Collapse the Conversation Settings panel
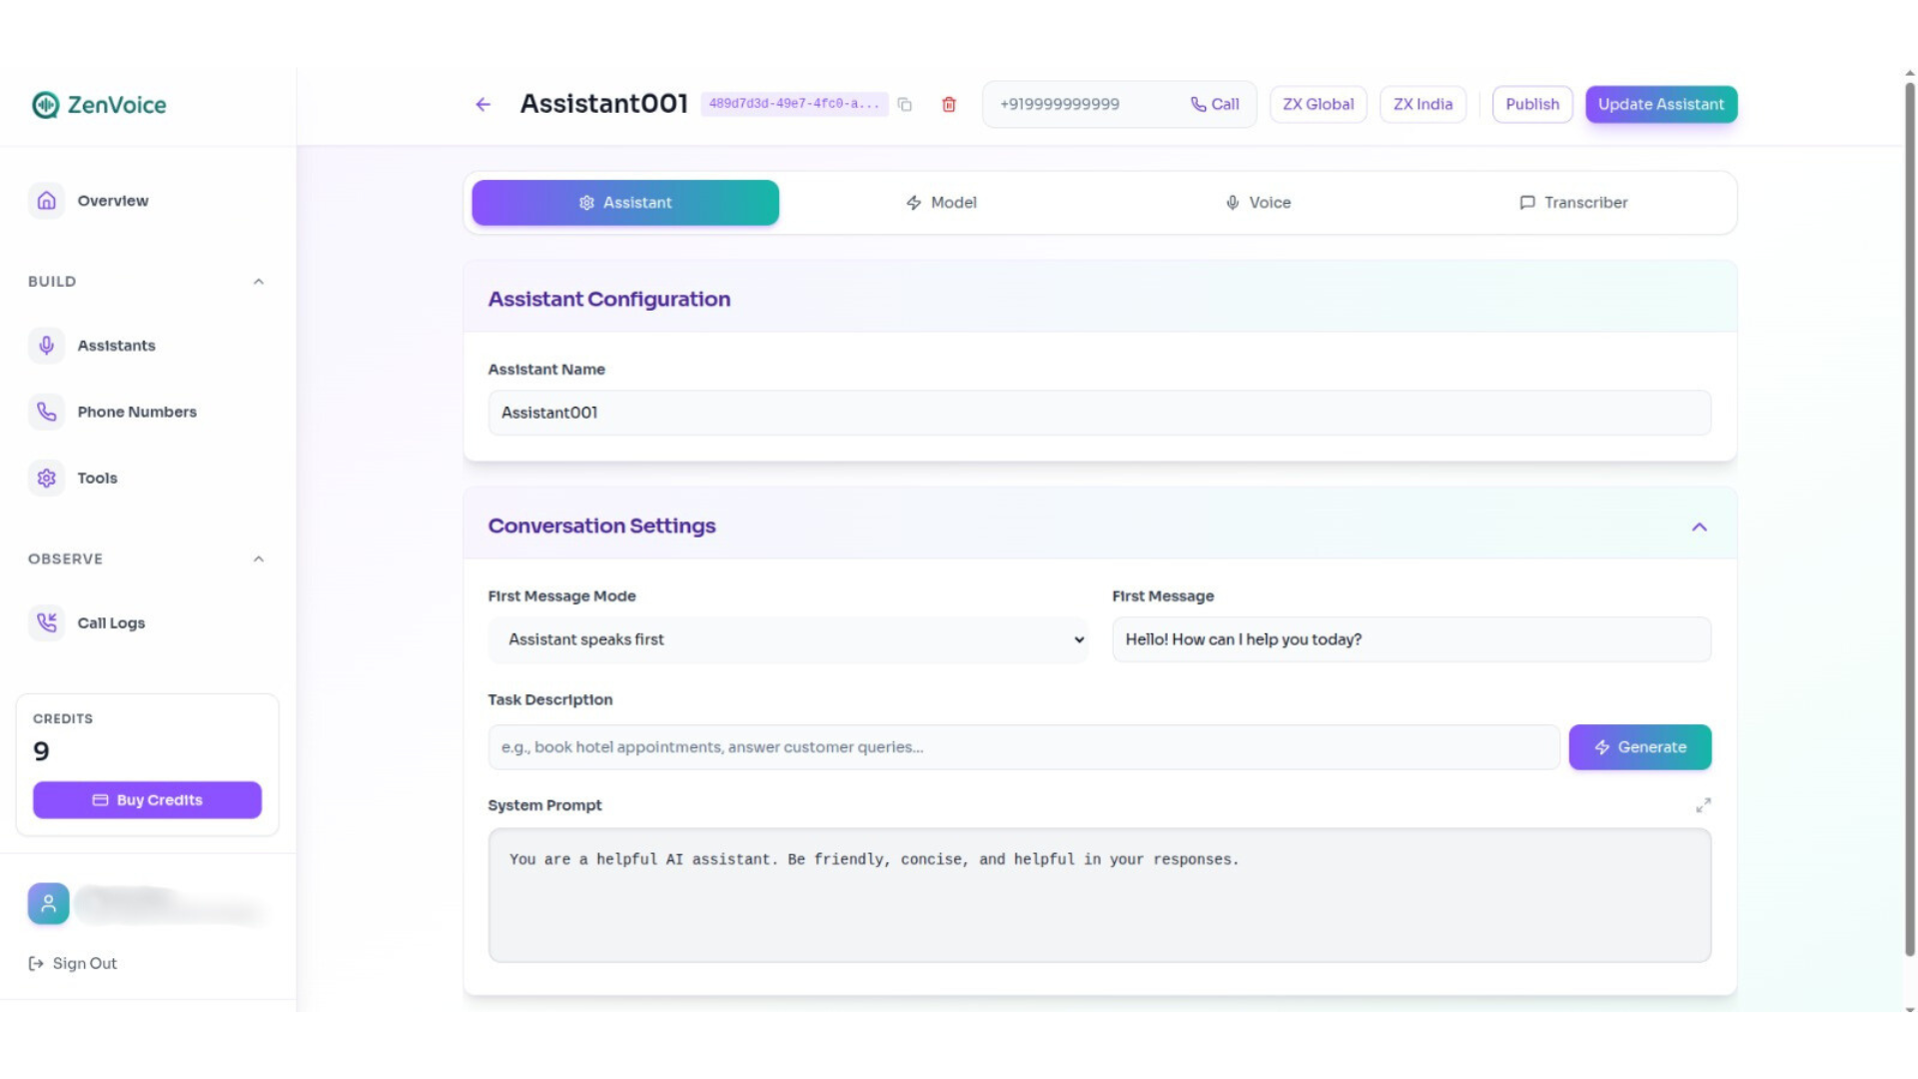The image size is (1918, 1079). click(1699, 527)
